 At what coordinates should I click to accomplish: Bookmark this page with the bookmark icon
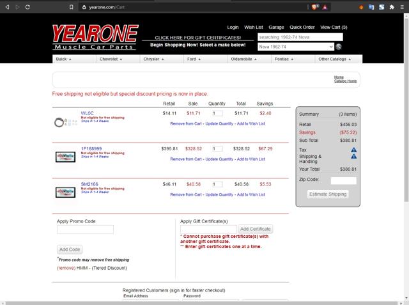point(71,7)
